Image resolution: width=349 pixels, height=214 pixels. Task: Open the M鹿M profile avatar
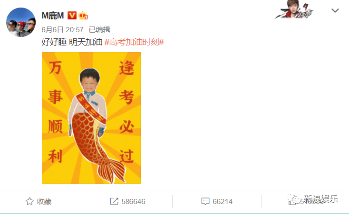point(21,22)
